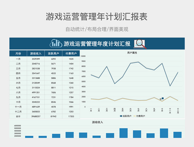The image size is (194, 147).
Task: Click total revenue cell 39688257
Action: click(36, 116)
